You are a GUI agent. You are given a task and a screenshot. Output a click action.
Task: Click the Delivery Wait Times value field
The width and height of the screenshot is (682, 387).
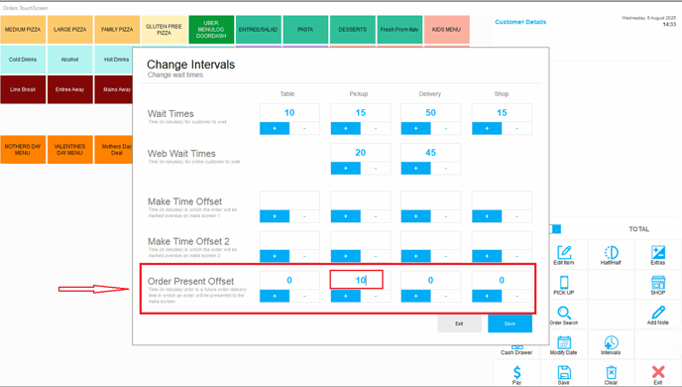[x=430, y=113]
